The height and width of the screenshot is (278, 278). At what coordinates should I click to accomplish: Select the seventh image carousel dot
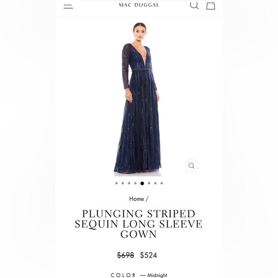[155, 183]
